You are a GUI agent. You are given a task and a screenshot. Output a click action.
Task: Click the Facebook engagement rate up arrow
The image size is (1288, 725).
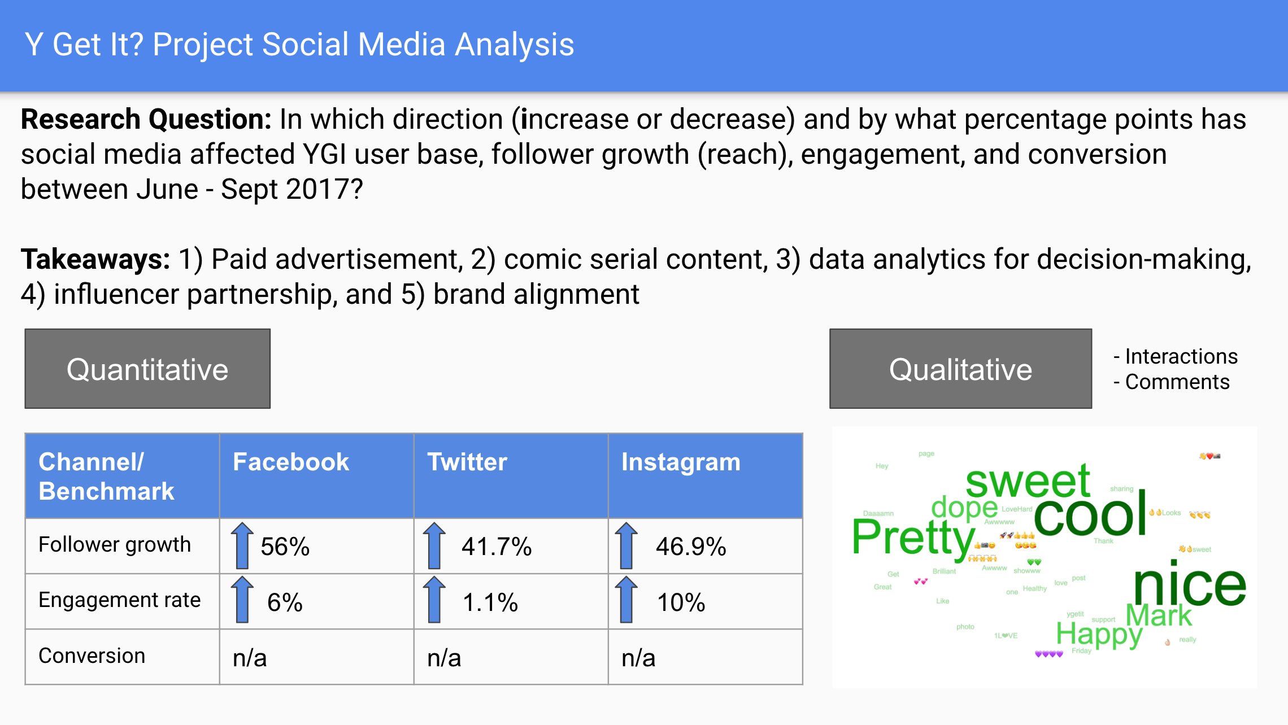(x=242, y=600)
